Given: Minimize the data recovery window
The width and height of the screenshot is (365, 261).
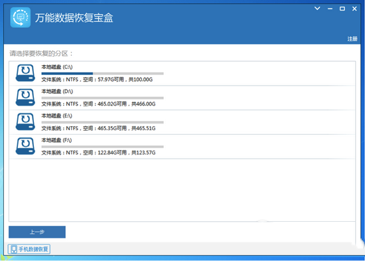Looking at the screenshot, I should [x=330, y=9].
